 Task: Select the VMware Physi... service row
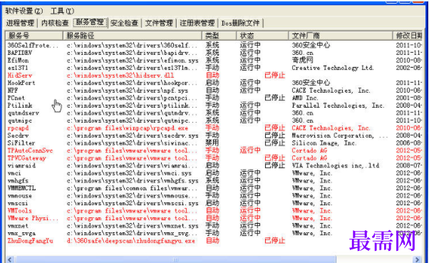pyautogui.click(x=214, y=218)
